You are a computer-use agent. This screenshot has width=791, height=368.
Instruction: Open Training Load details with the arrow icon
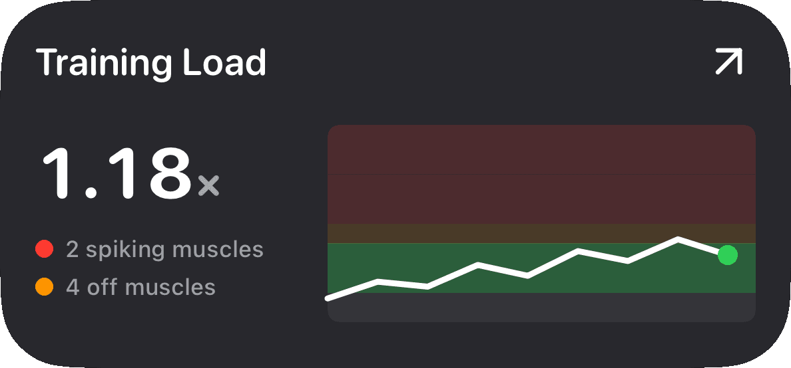pyautogui.click(x=729, y=61)
